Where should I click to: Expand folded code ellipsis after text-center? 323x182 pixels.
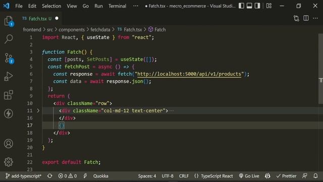point(172,111)
